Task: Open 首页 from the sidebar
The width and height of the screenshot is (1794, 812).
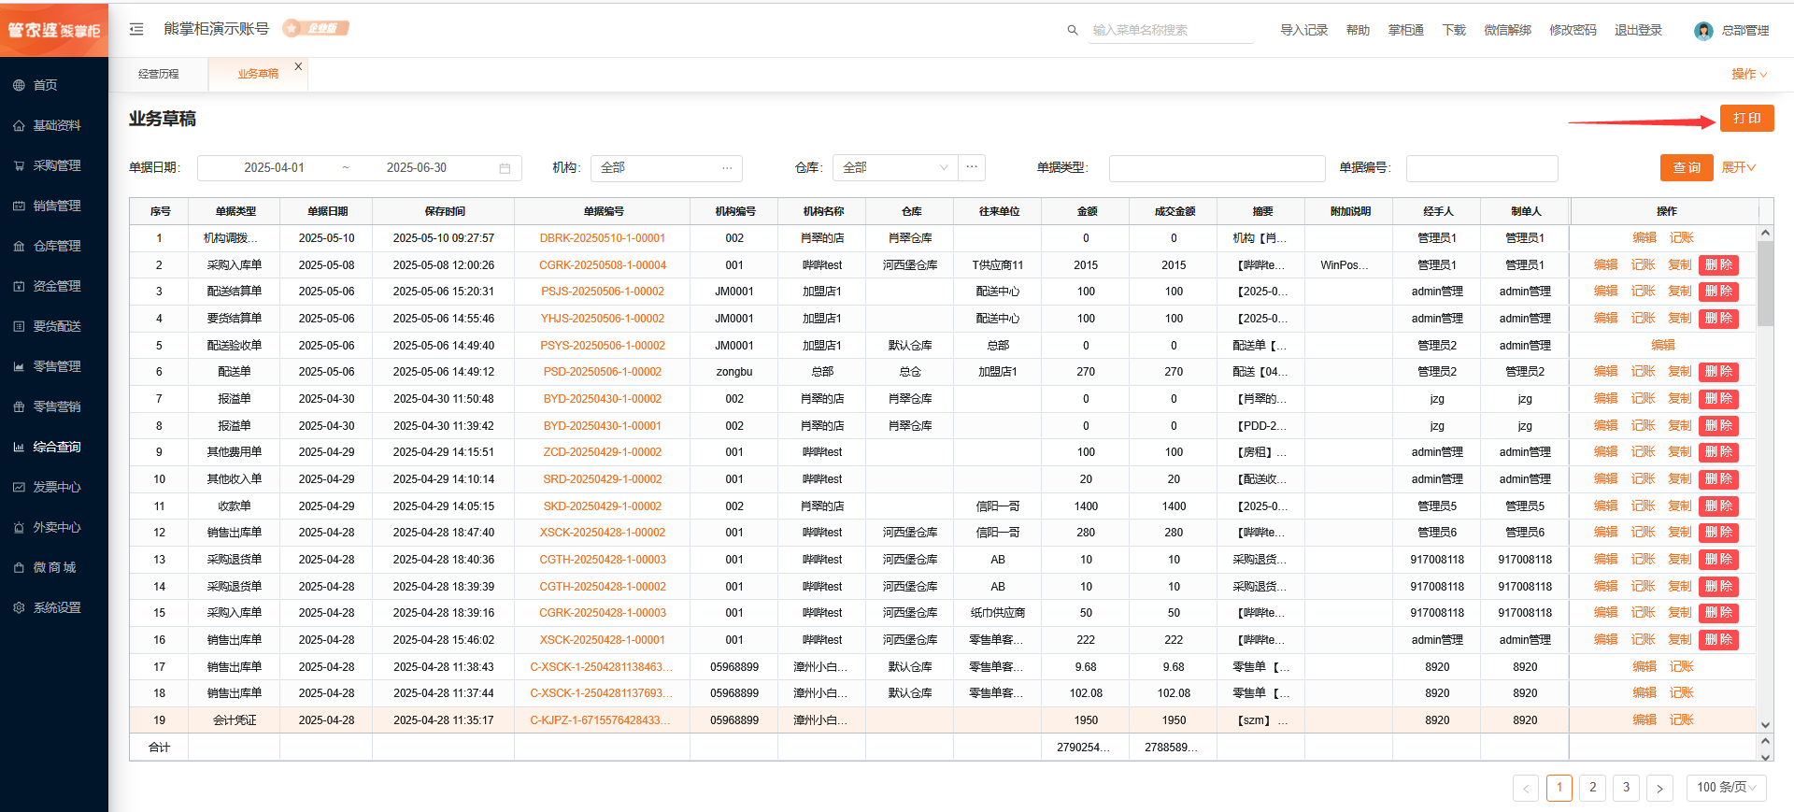Action: click(45, 85)
